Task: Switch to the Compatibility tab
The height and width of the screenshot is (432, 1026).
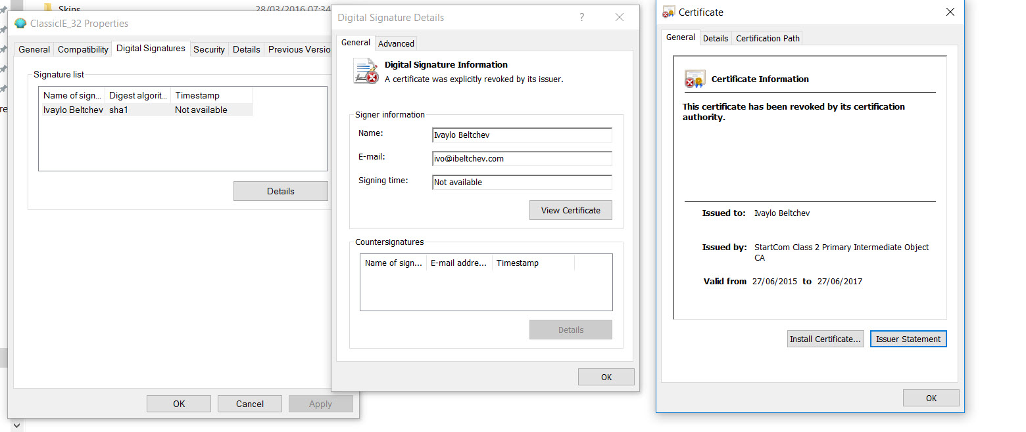Action: tap(83, 49)
